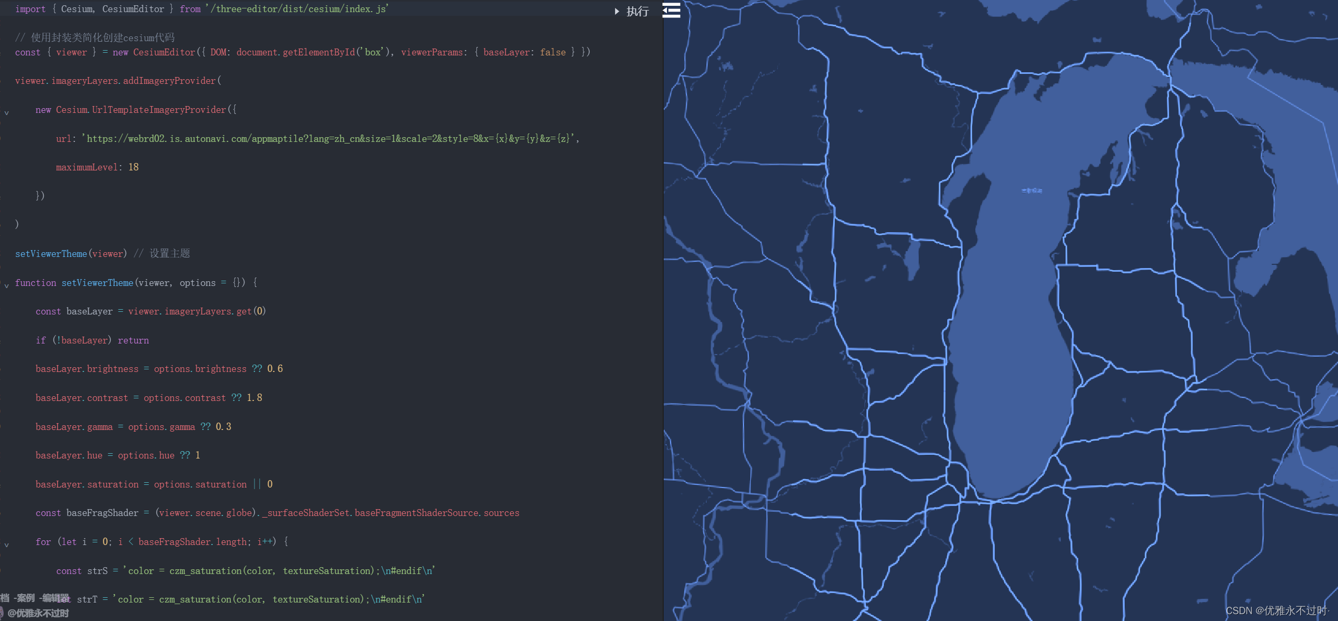1338x621 pixels.
Task: Click the 'setViewerTheme(viewer)' call line
Action: [71, 254]
